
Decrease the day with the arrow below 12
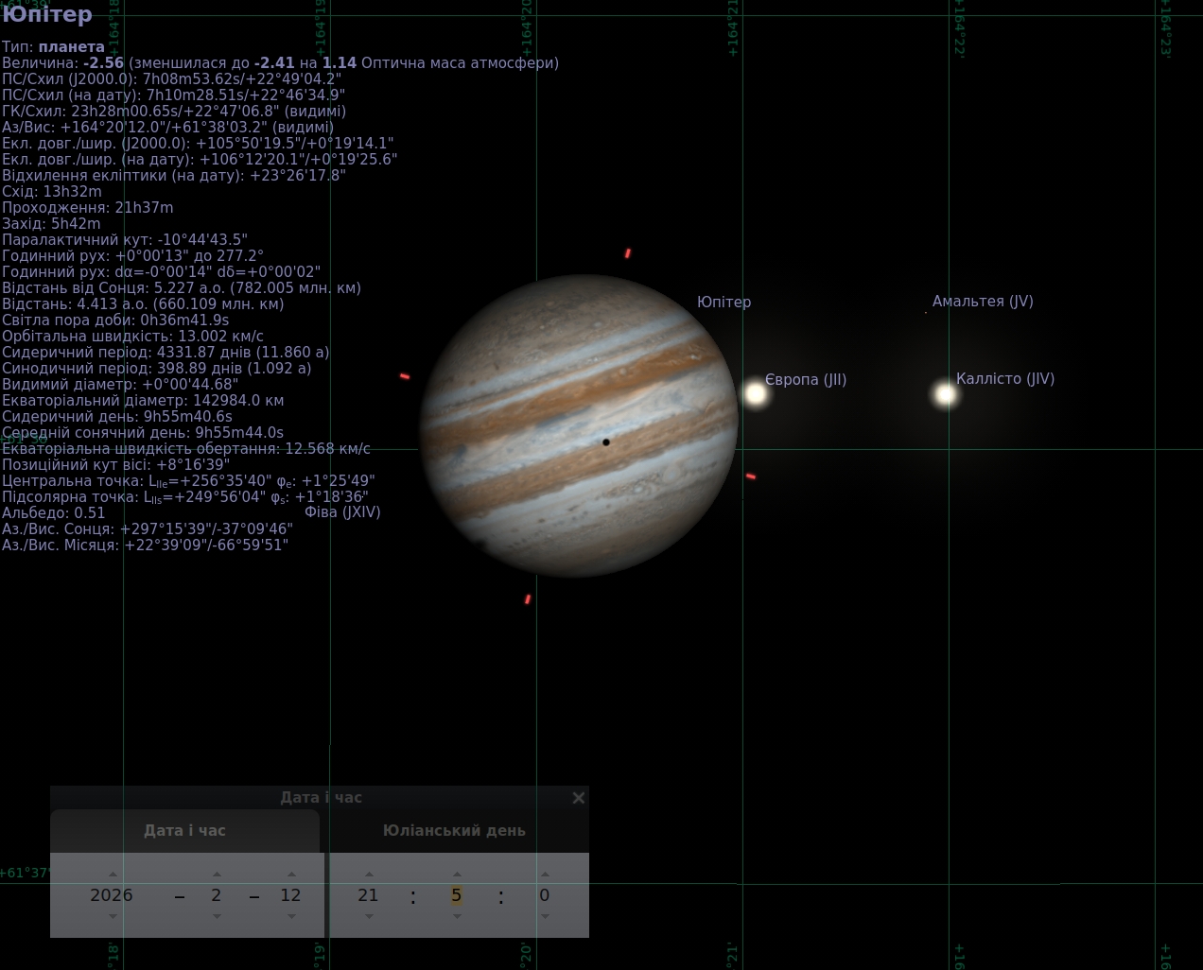coord(291,916)
